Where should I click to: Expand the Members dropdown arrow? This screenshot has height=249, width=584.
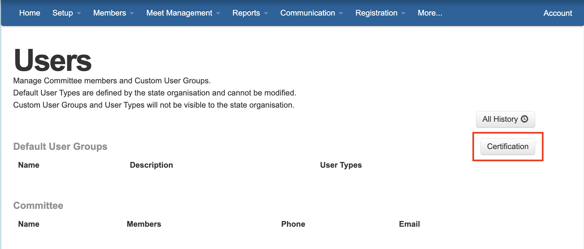pyautogui.click(x=132, y=13)
